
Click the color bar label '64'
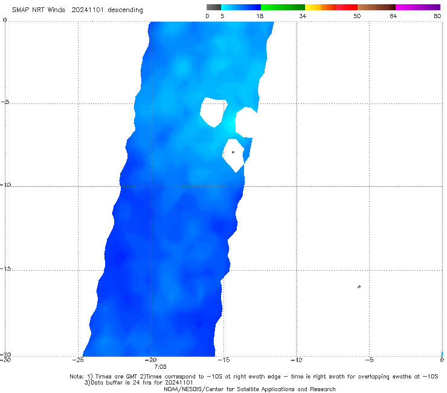pos(393,16)
